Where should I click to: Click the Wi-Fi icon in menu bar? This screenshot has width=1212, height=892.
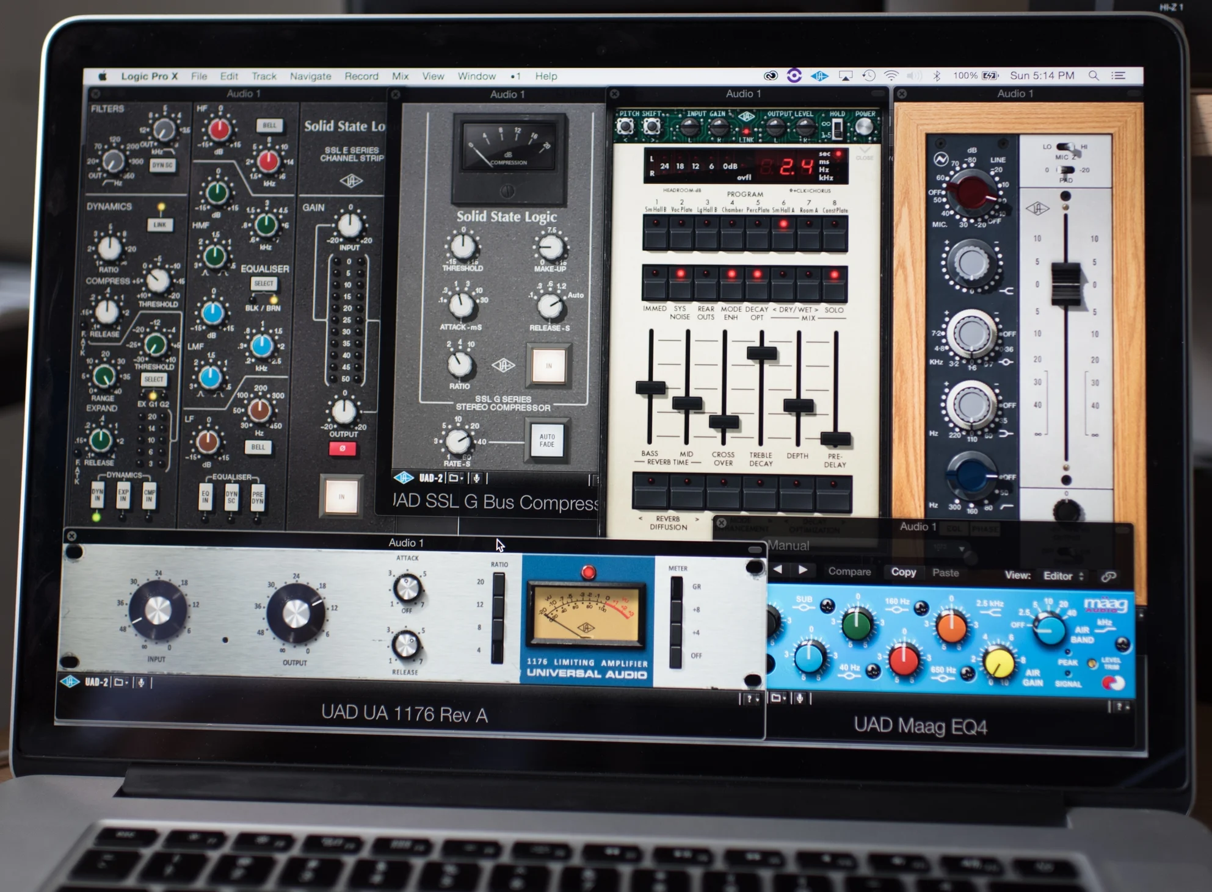tap(891, 76)
